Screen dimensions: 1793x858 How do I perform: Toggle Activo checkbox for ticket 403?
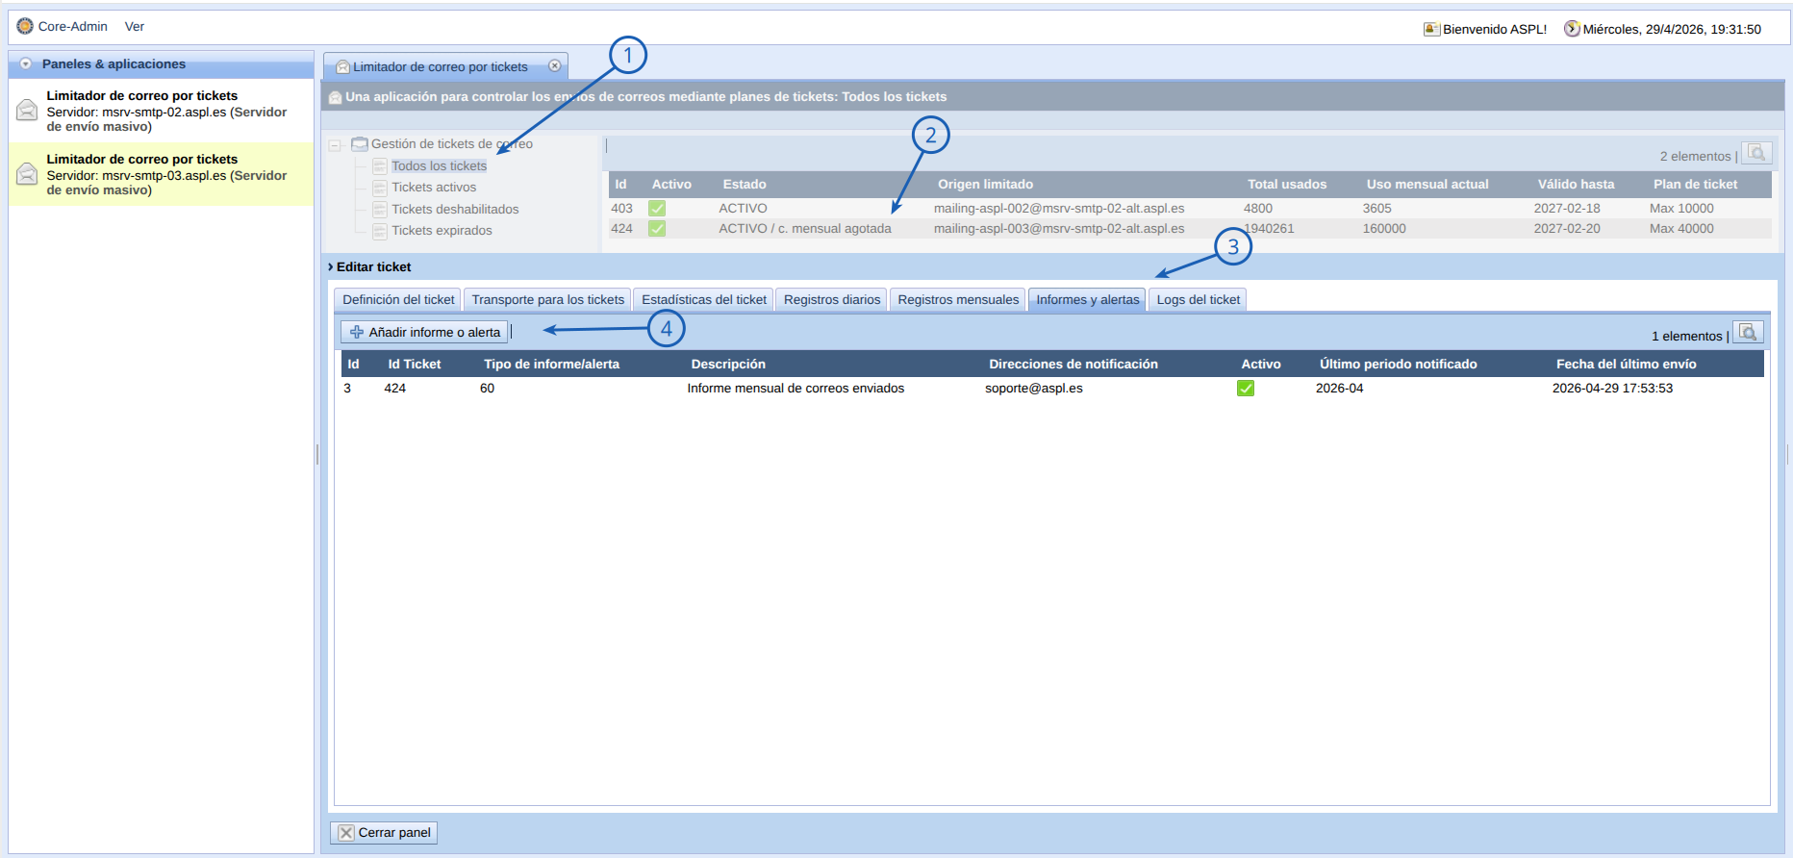tap(657, 209)
